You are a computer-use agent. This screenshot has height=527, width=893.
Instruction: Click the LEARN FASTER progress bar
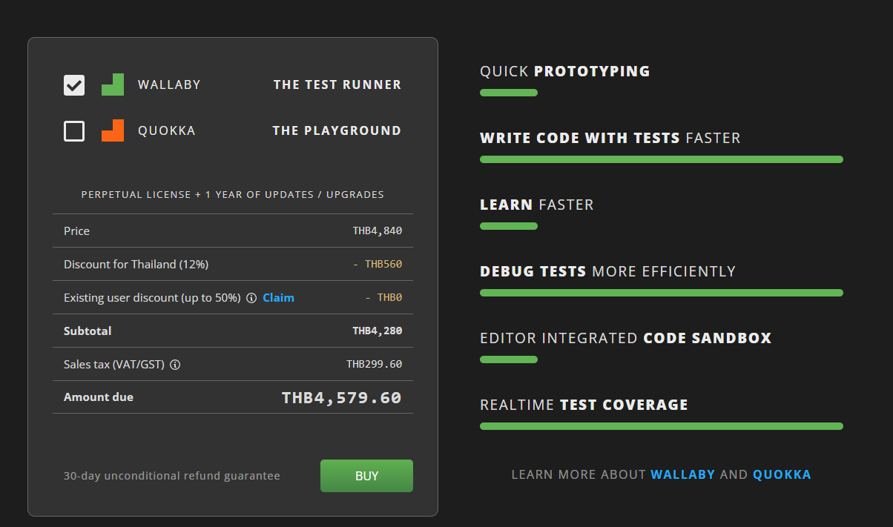coord(509,226)
